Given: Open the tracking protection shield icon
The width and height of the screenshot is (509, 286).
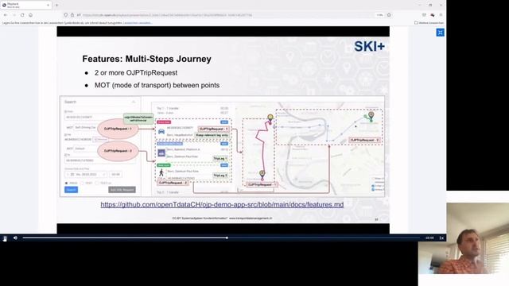Looking at the screenshot, I should coord(66,15).
